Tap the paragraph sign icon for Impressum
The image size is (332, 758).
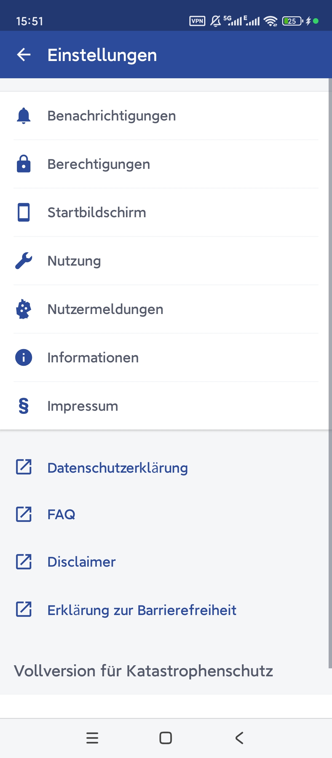[24, 406]
